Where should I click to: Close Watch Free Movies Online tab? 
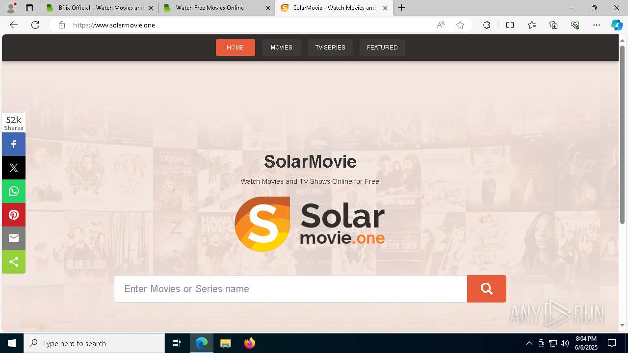tap(268, 8)
